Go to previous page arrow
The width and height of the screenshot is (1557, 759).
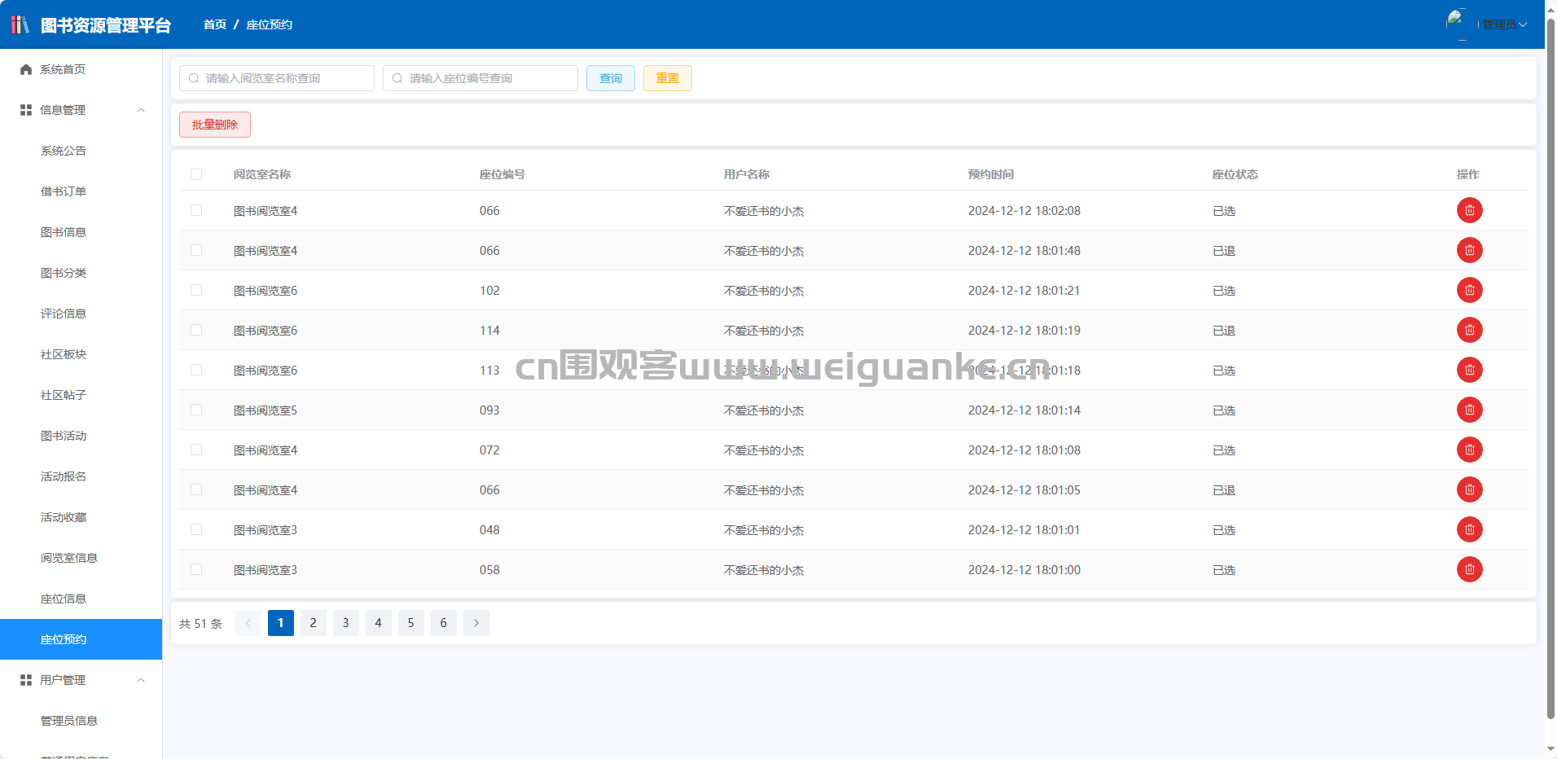pos(248,623)
